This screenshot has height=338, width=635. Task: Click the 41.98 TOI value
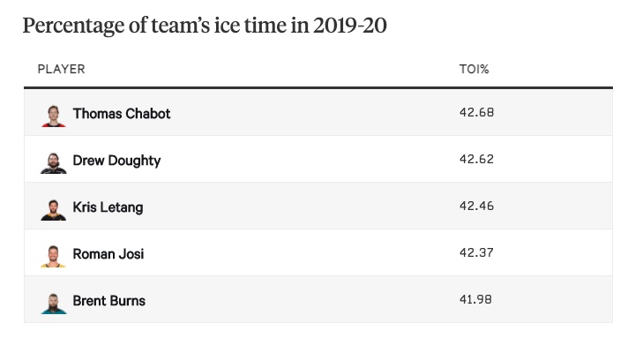[475, 299]
